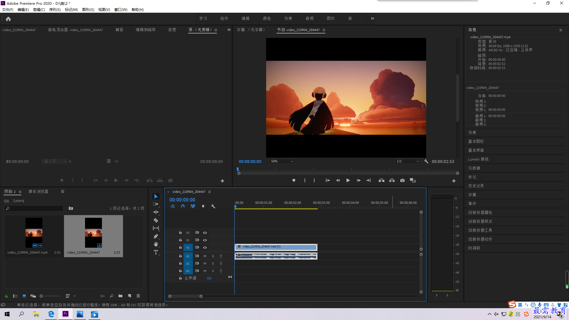Click program monitor playhead scrubber bar
The height and width of the screenshot is (320, 569).
[348, 170]
